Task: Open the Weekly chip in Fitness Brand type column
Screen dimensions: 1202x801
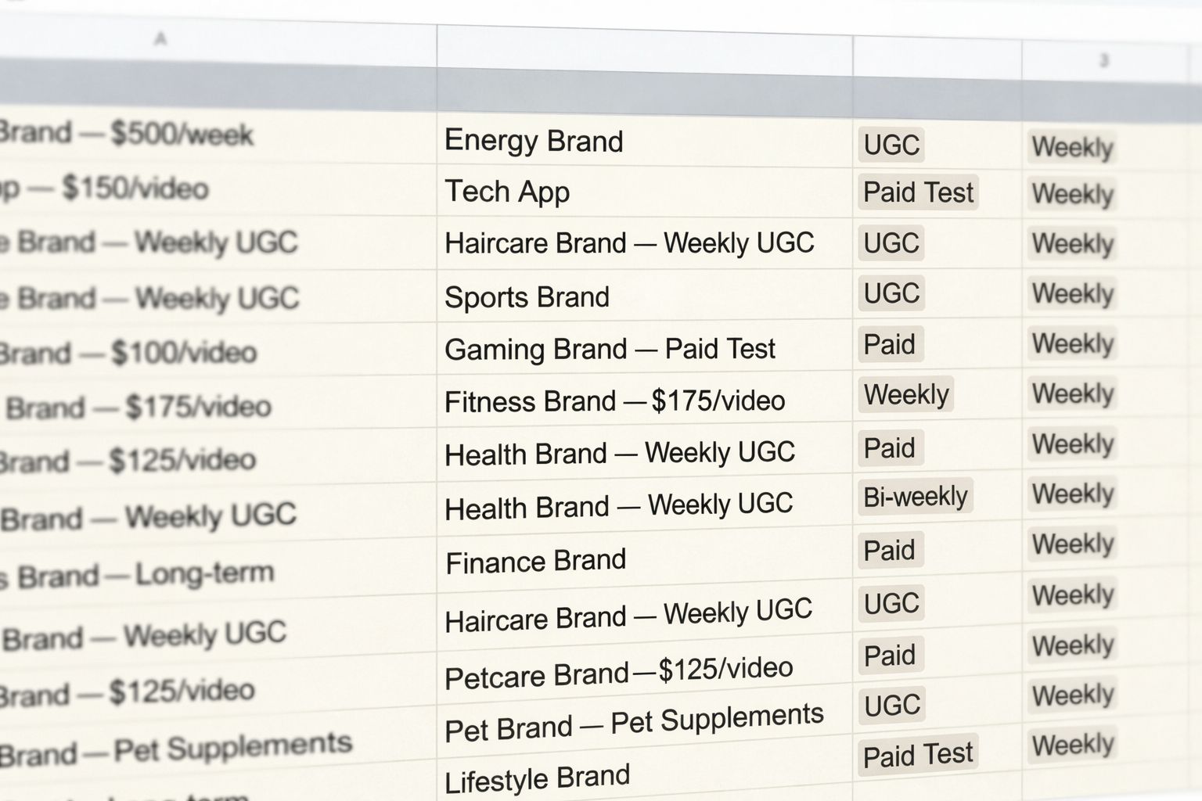Action: [x=907, y=395]
